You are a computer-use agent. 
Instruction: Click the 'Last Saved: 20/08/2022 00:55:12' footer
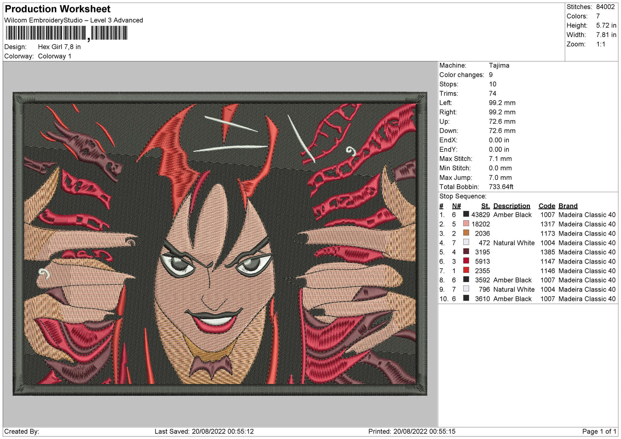tap(204, 431)
